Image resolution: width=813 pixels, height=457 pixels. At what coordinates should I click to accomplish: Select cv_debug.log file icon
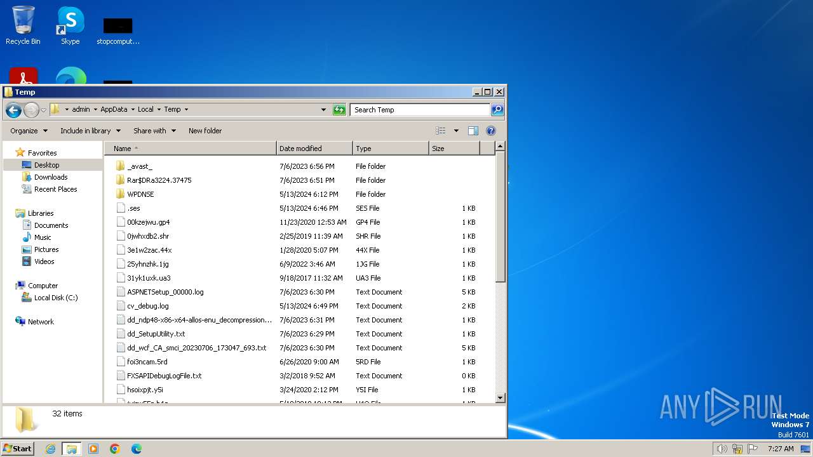coord(121,306)
